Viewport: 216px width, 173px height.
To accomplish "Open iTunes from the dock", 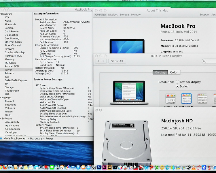I will (78, 167).
